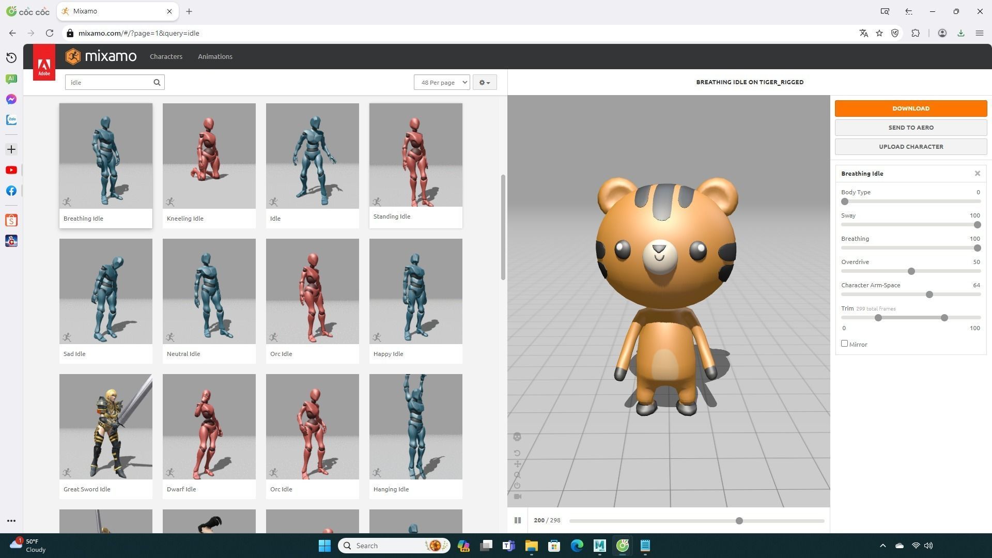Open Facebook in browser sidebar
The width and height of the screenshot is (992, 558).
[11, 191]
